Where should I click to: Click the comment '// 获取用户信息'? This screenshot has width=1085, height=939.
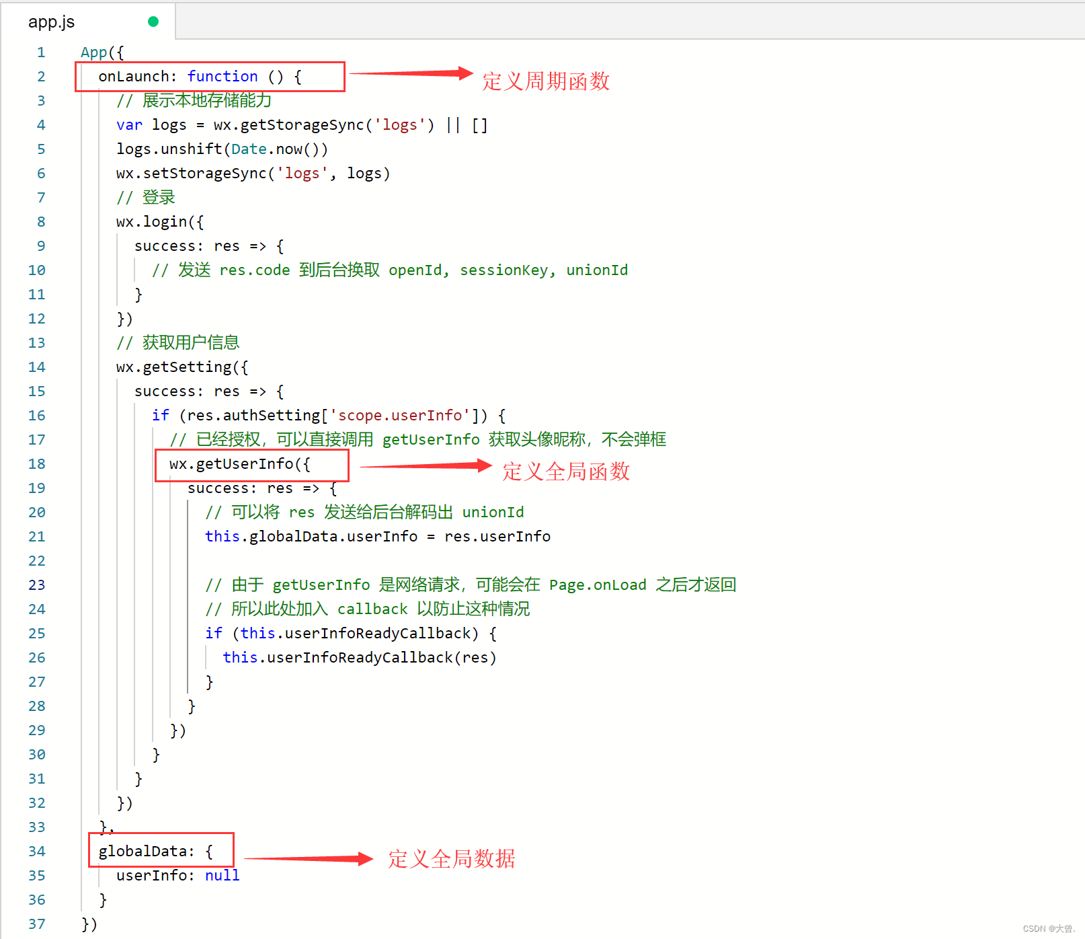pyautogui.click(x=177, y=343)
